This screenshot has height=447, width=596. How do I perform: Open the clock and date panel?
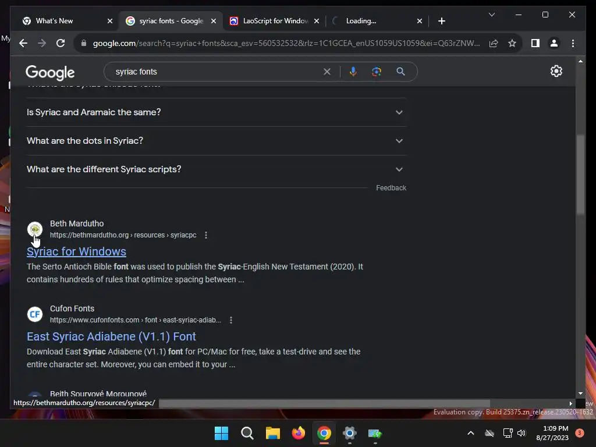tap(552, 433)
